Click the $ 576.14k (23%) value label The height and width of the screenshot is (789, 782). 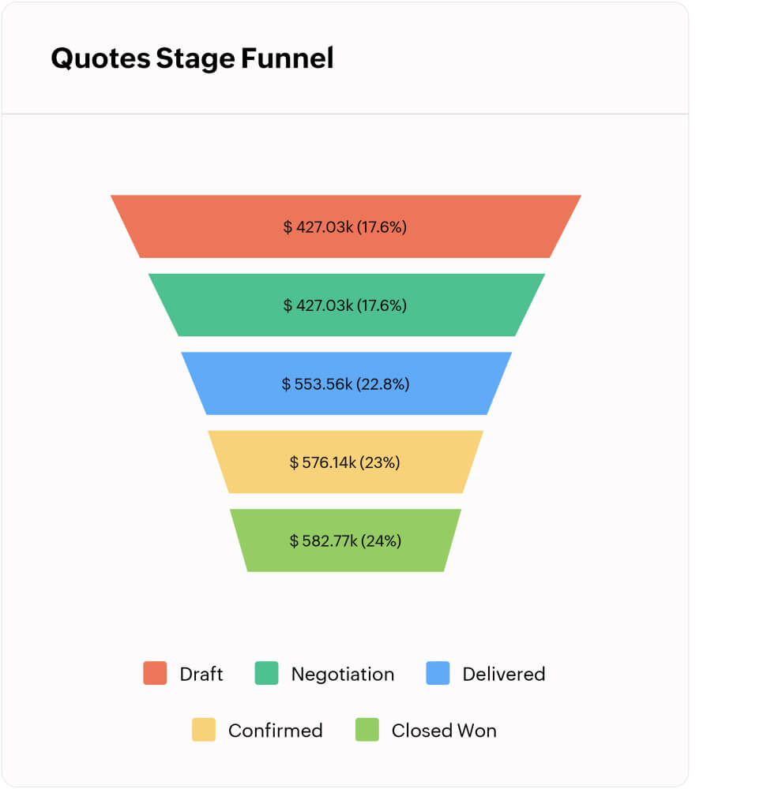coord(345,462)
